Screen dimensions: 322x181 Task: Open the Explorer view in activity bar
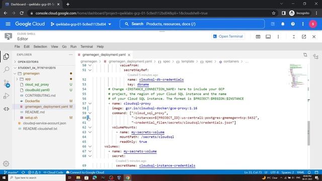pos(6,57)
